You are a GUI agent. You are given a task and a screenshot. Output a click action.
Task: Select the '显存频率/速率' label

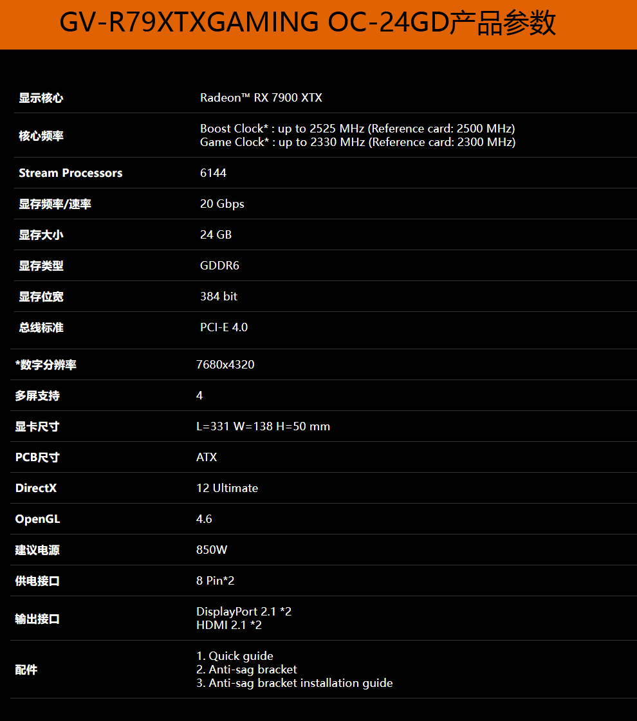pyautogui.click(x=55, y=204)
